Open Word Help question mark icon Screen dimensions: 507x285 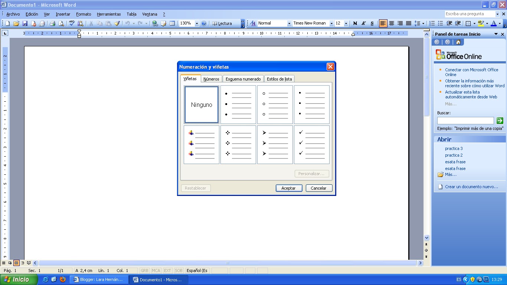pyautogui.click(x=204, y=23)
